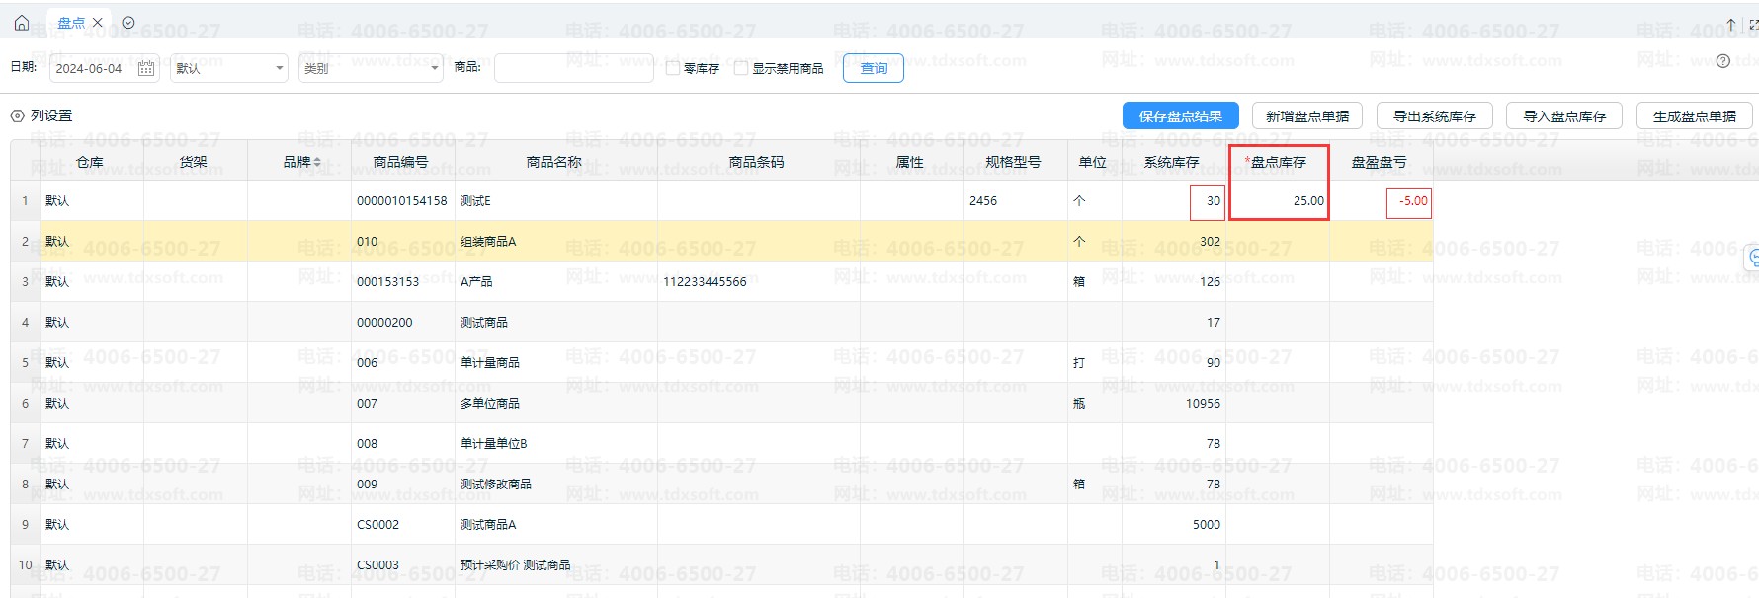
Task: Open the calendar date picker icon
Action: click(146, 68)
